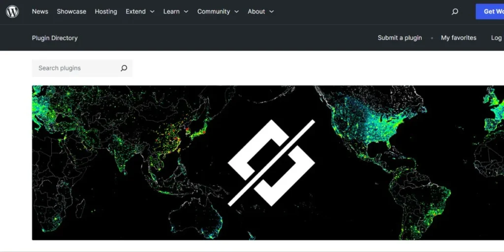Expand the About dropdown menu
This screenshot has height=252, width=504.
coord(261,12)
